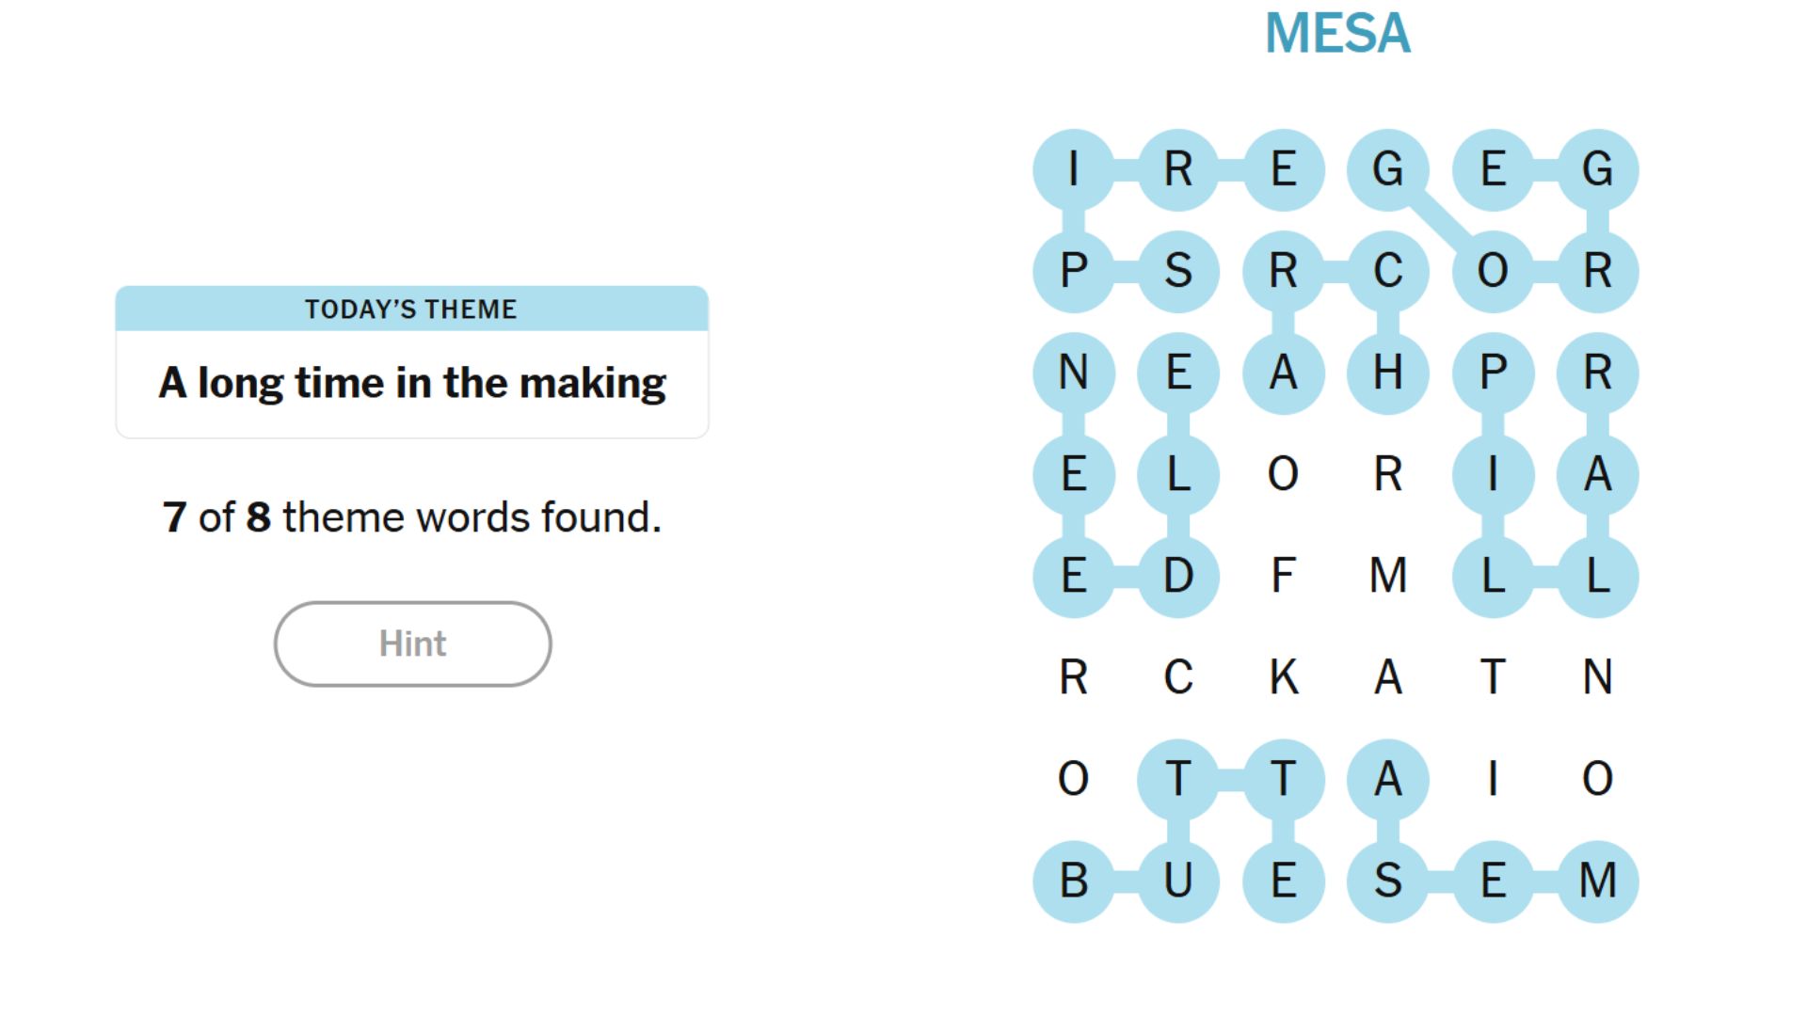The height and width of the screenshot is (1016, 1807).
Task: Select the letter H in row three
Action: click(x=1386, y=372)
